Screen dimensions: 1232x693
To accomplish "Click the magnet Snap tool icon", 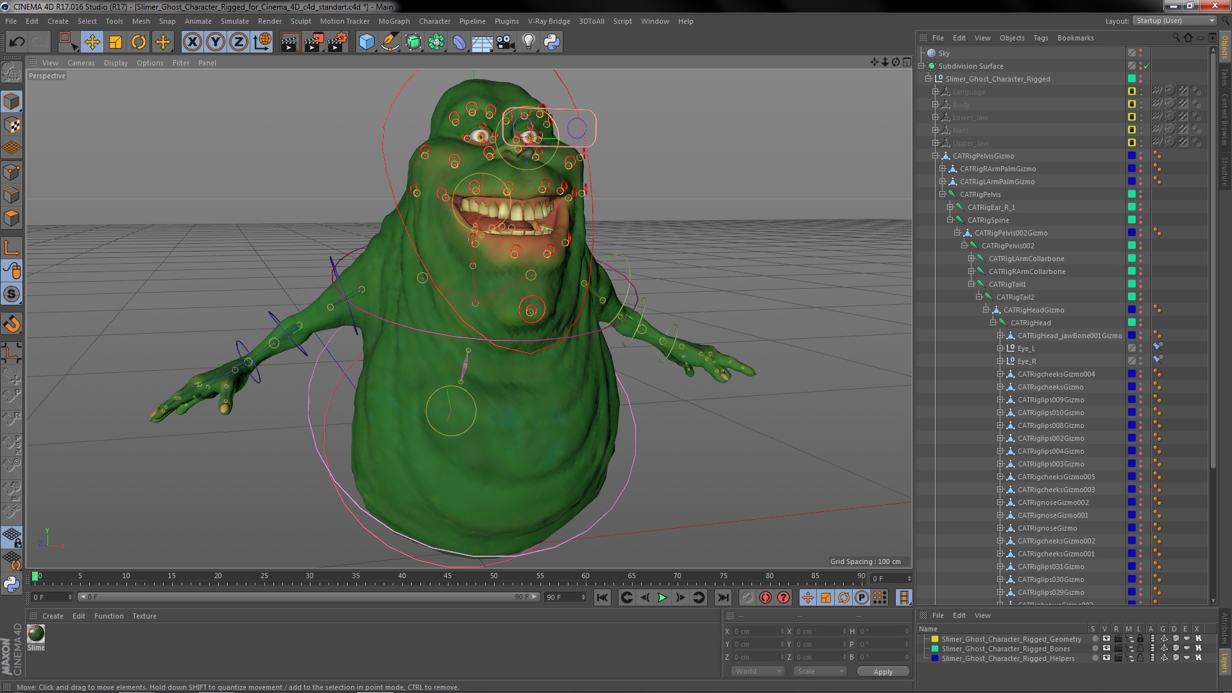I will click(x=12, y=325).
